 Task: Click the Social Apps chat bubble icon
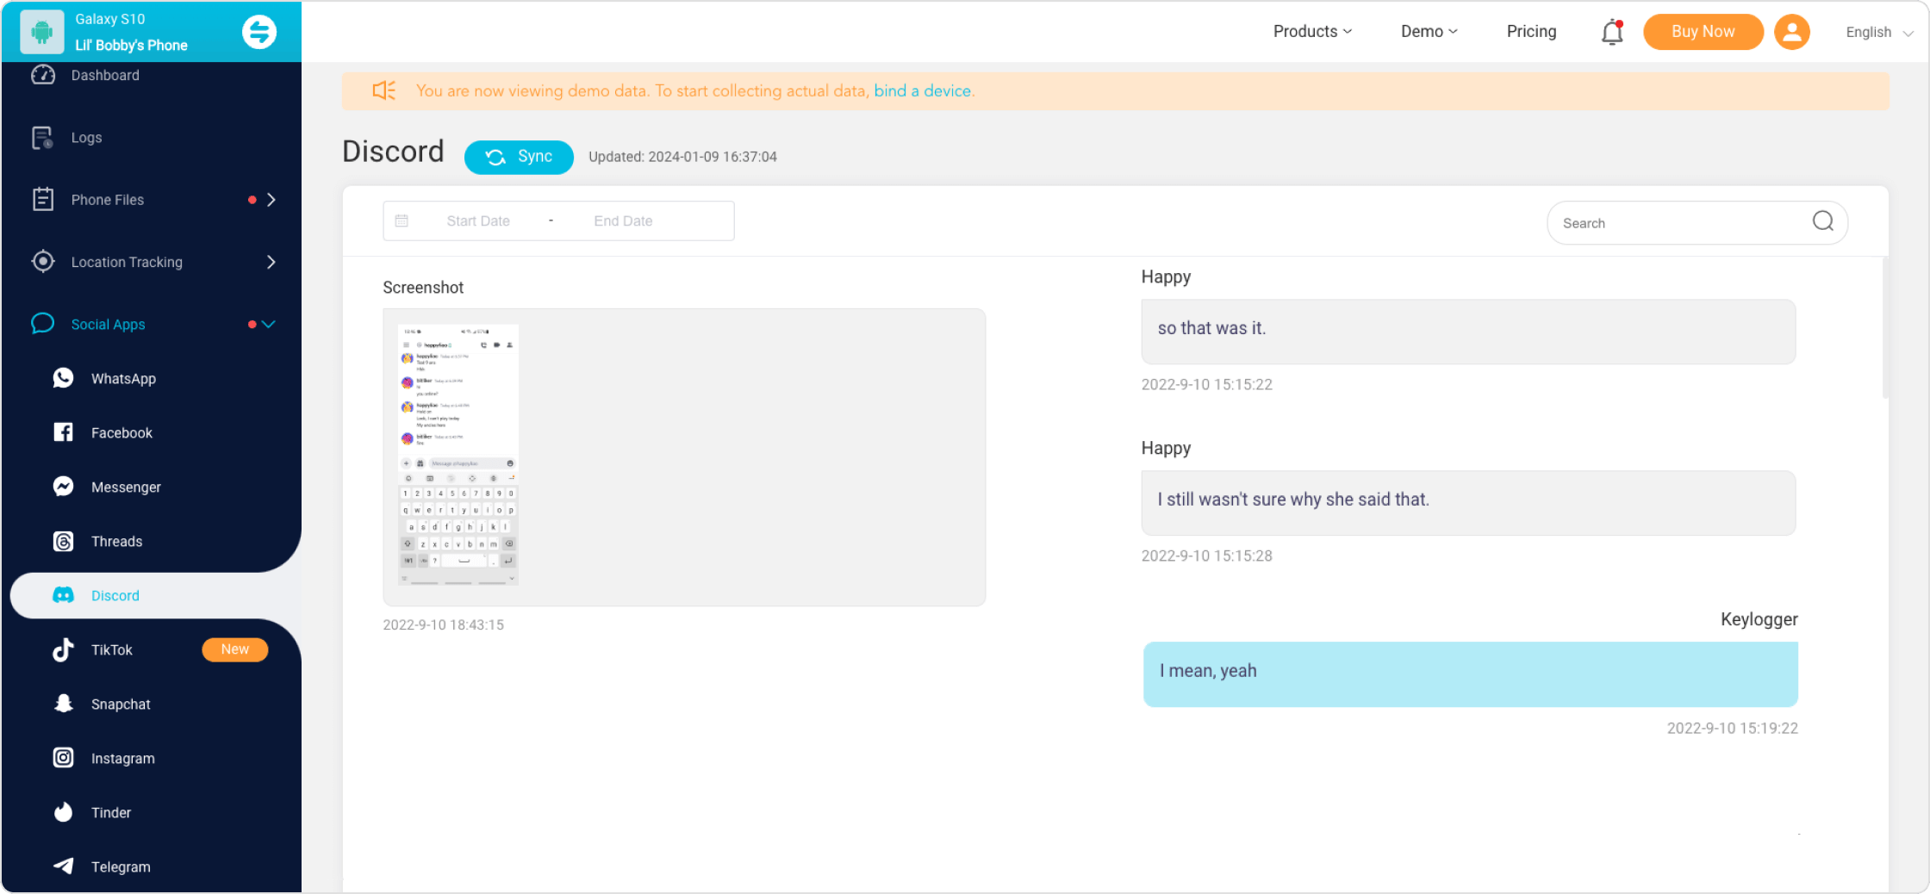tap(42, 324)
